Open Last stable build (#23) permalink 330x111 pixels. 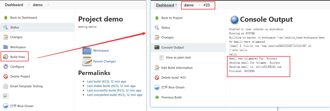111,86
